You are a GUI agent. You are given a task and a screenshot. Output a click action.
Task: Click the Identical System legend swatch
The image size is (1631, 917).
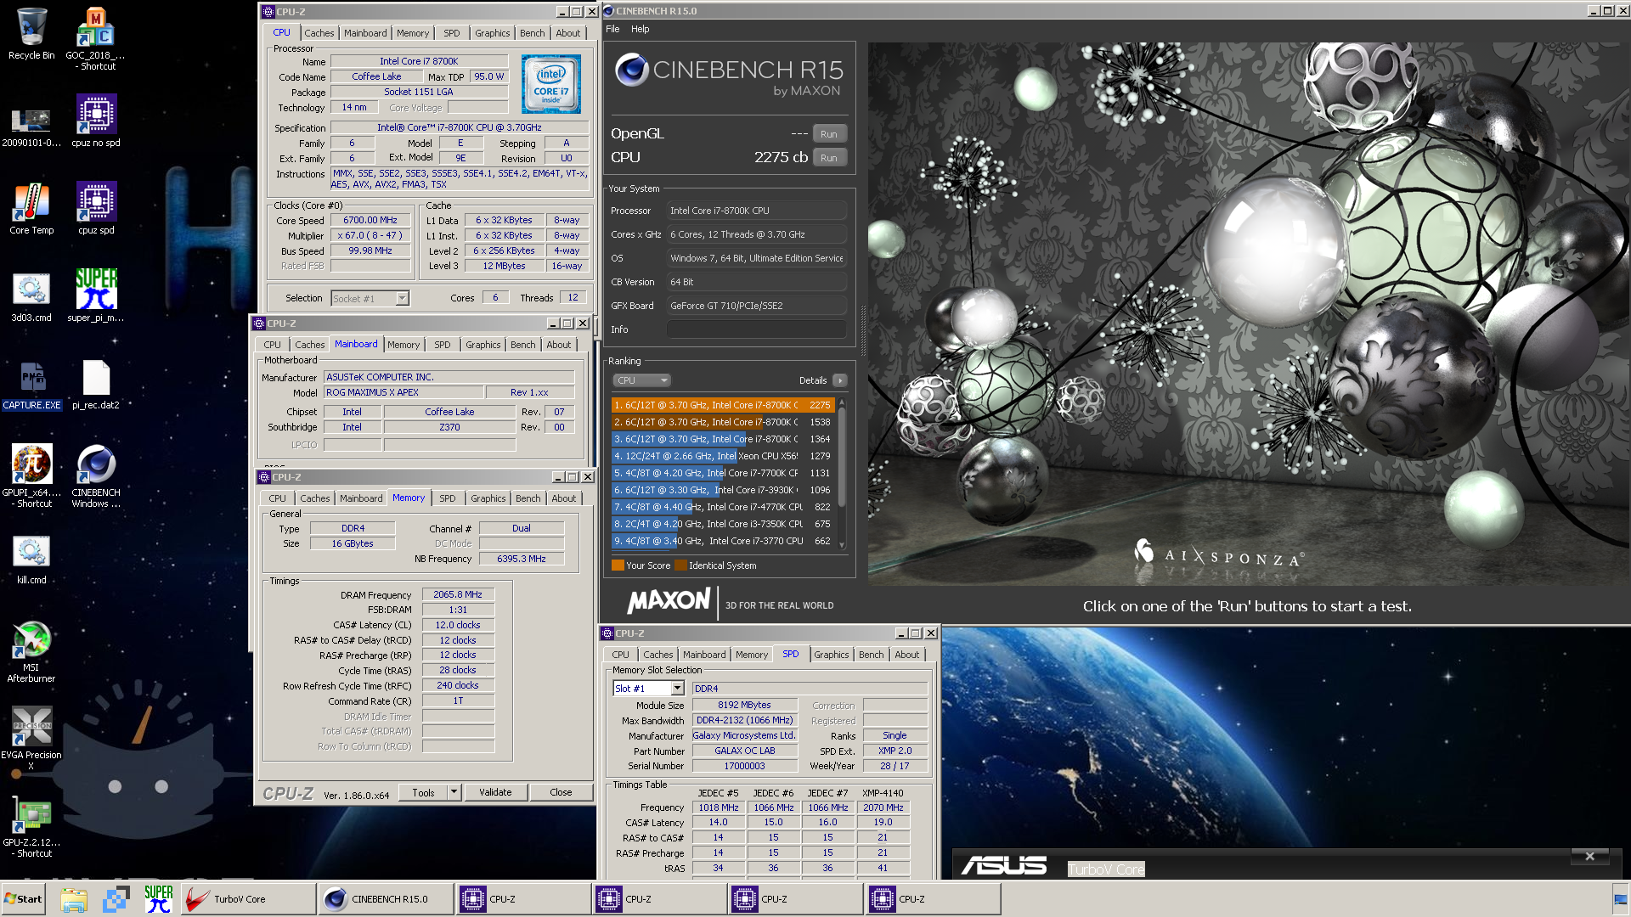680,565
